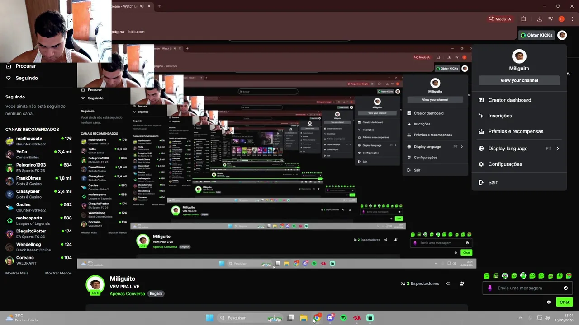Screen dimensions: 579x325
Task: Open the weather widget showing 28°C
Action: 22,318
